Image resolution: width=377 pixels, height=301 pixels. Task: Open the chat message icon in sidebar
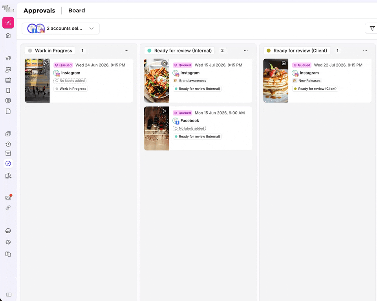tap(8, 101)
